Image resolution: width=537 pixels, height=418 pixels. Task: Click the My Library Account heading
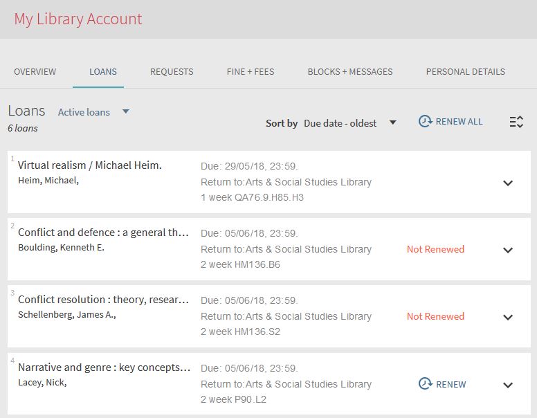click(78, 19)
